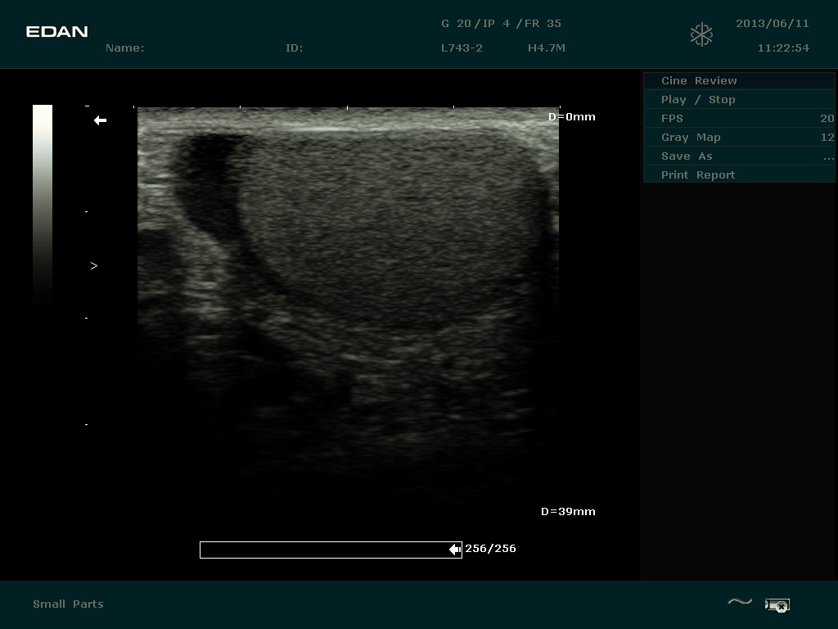Click the arrow marker at cine bar end

pyautogui.click(x=455, y=550)
